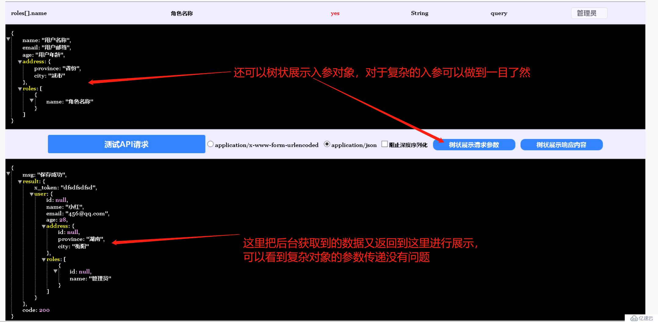The height and width of the screenshot is (322, 658).
Task: Click the age: 28 line
Action: click(x=57, y=220)
